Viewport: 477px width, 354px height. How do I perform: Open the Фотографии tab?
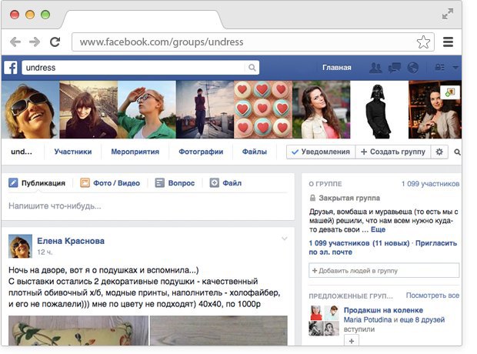coord(201,152)
